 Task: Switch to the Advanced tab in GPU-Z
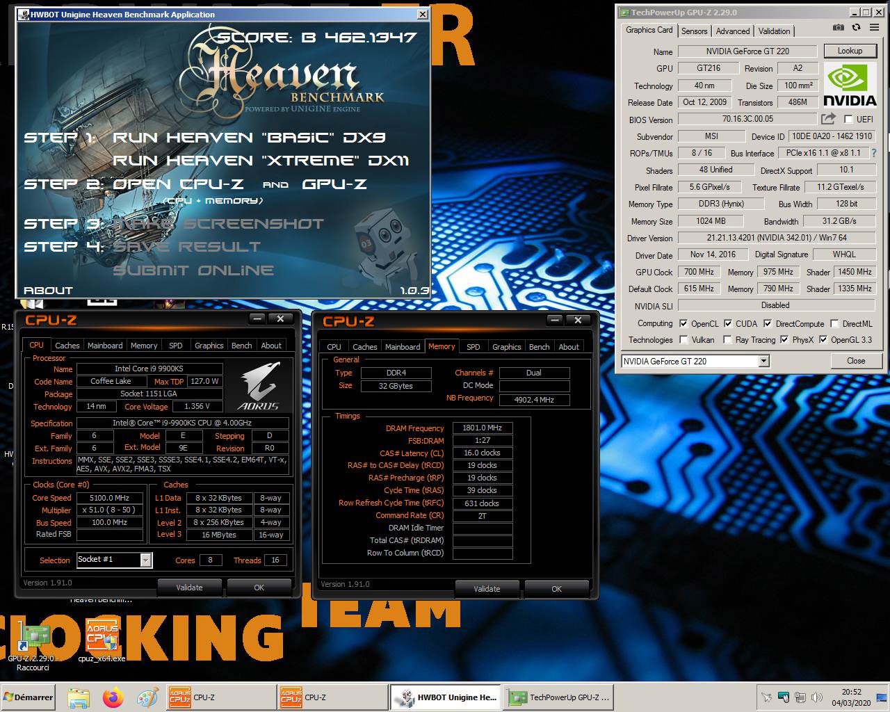click(733, 31)
